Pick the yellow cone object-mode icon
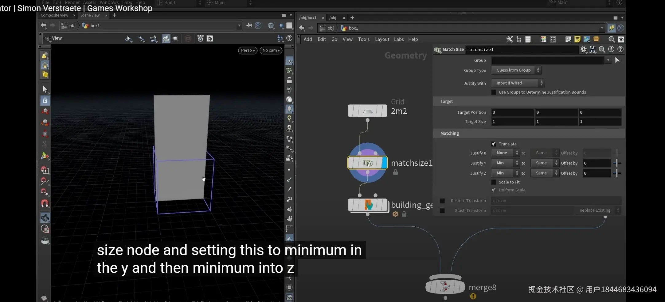This screenshot has width=665, height=302. click(x=45, y=55)
